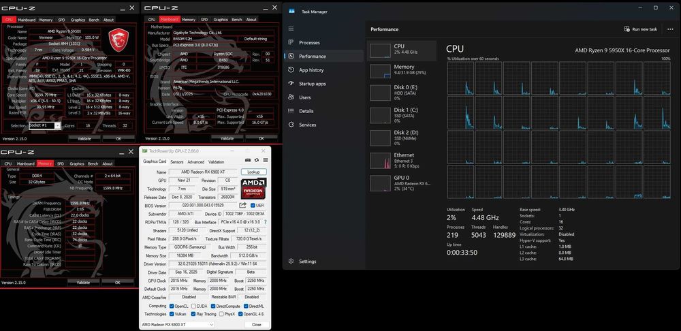Click OK in CPU-Z Mainboard window
The width and height of the screenshot is (681, 331).
coord(261,138)
